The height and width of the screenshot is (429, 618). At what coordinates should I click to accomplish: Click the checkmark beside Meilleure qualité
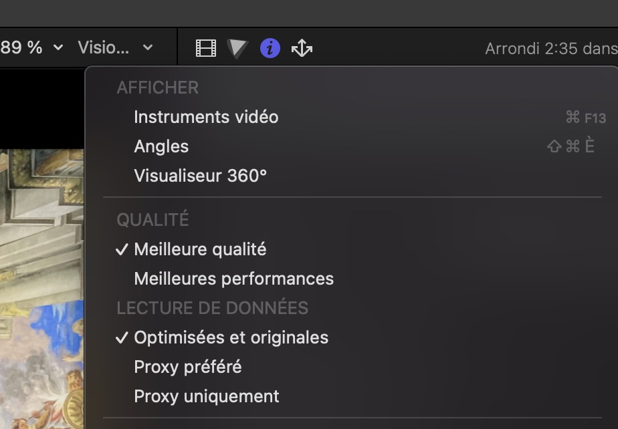click(x=122, y=249)
